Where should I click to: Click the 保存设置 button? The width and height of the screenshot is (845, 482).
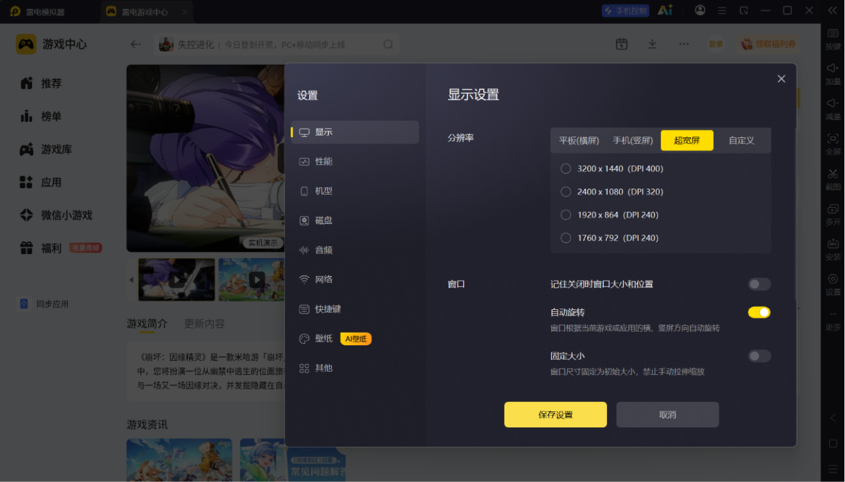tap(555, 415)
